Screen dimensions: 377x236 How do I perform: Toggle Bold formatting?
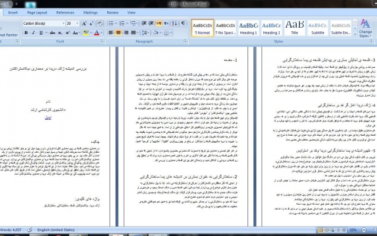26,33
